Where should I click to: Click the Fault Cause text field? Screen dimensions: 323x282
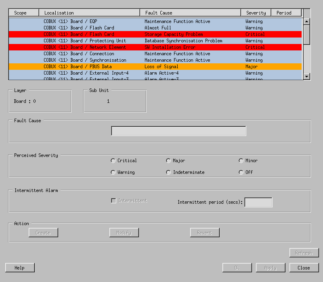tap(178, 131)
